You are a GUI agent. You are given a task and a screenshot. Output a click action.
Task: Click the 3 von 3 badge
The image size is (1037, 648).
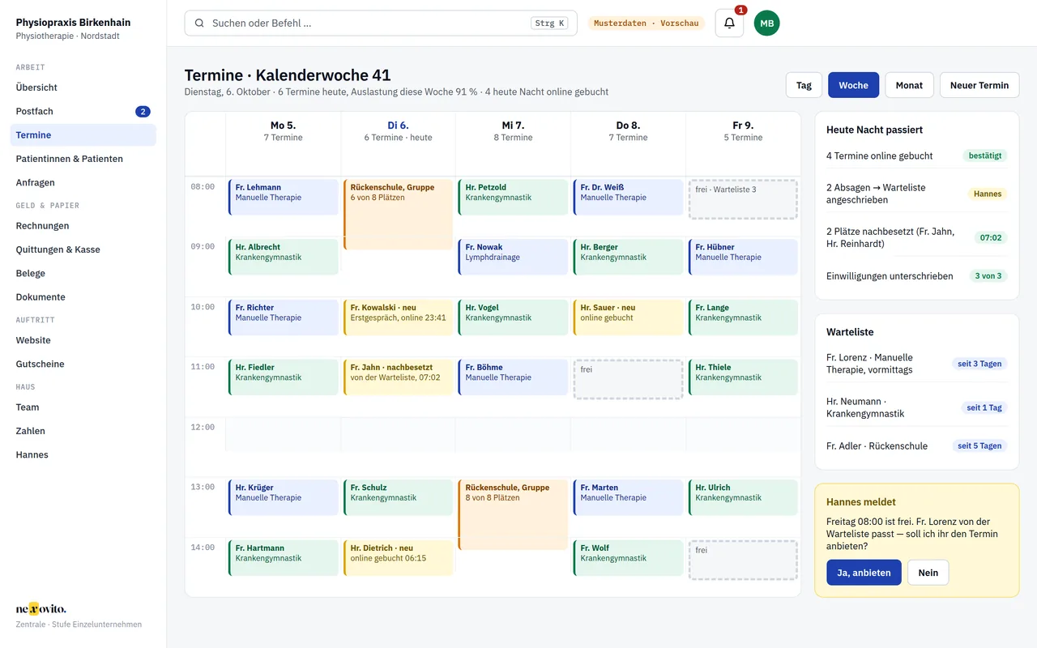[988, 276]
